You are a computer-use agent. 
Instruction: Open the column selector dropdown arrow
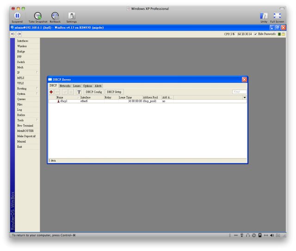pos(245,98)
